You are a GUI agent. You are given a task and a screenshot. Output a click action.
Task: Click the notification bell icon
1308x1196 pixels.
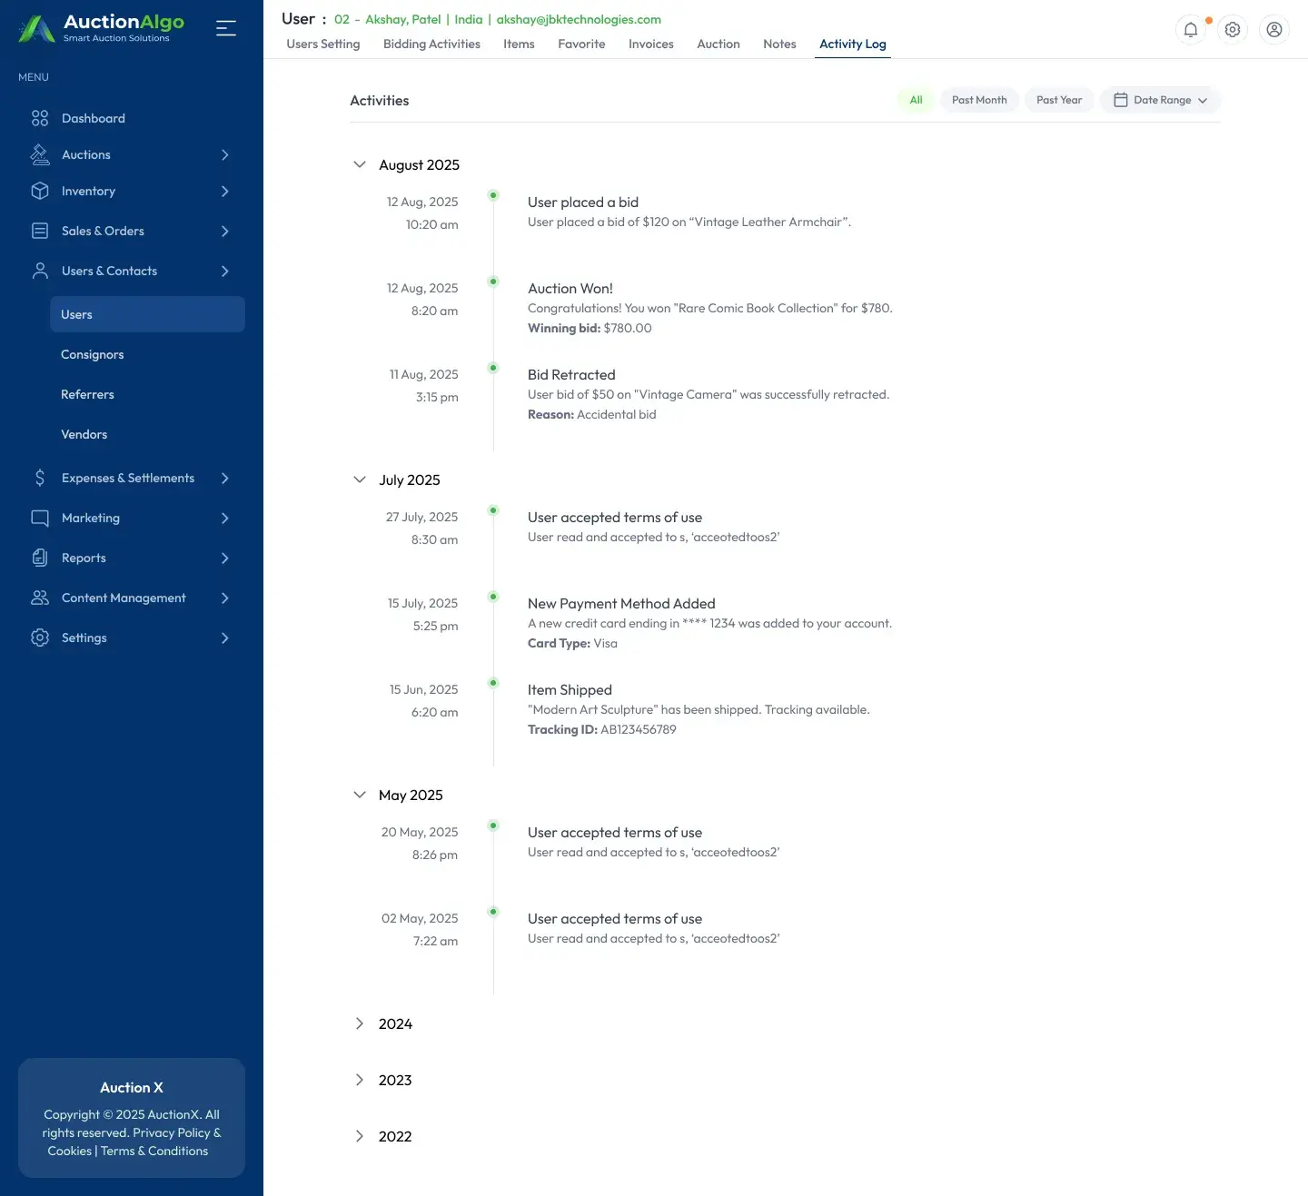[1190, 30]
